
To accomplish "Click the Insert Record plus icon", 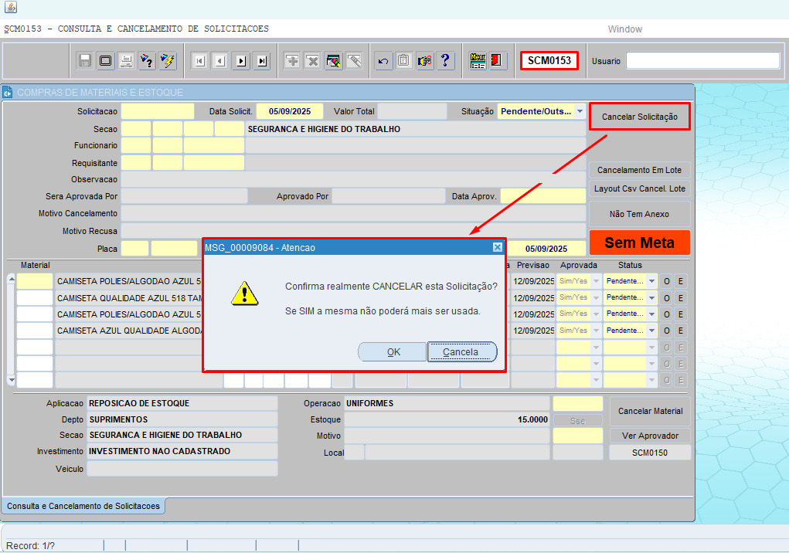I will coord(292,61).
